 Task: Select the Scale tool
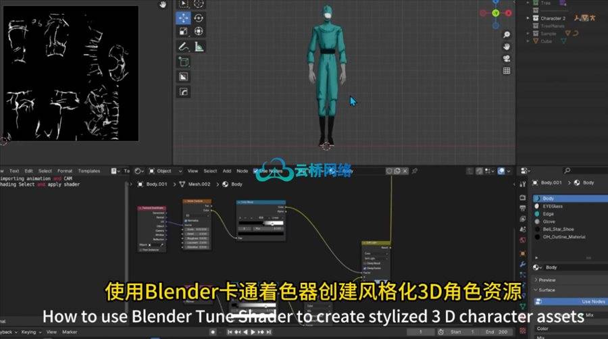[184, 32]
